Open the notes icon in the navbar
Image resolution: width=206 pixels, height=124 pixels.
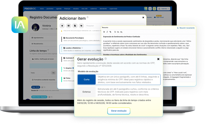click(x=150, y=9)
